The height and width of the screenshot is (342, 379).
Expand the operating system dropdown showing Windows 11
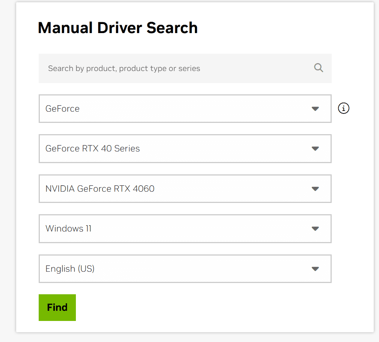[185, 229]
